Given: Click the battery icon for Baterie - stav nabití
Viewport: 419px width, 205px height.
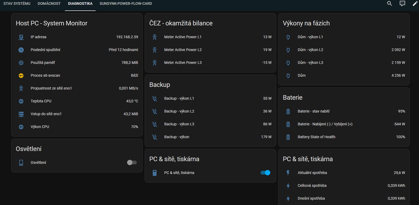Looking at the screenshot, I should point(288,111).
